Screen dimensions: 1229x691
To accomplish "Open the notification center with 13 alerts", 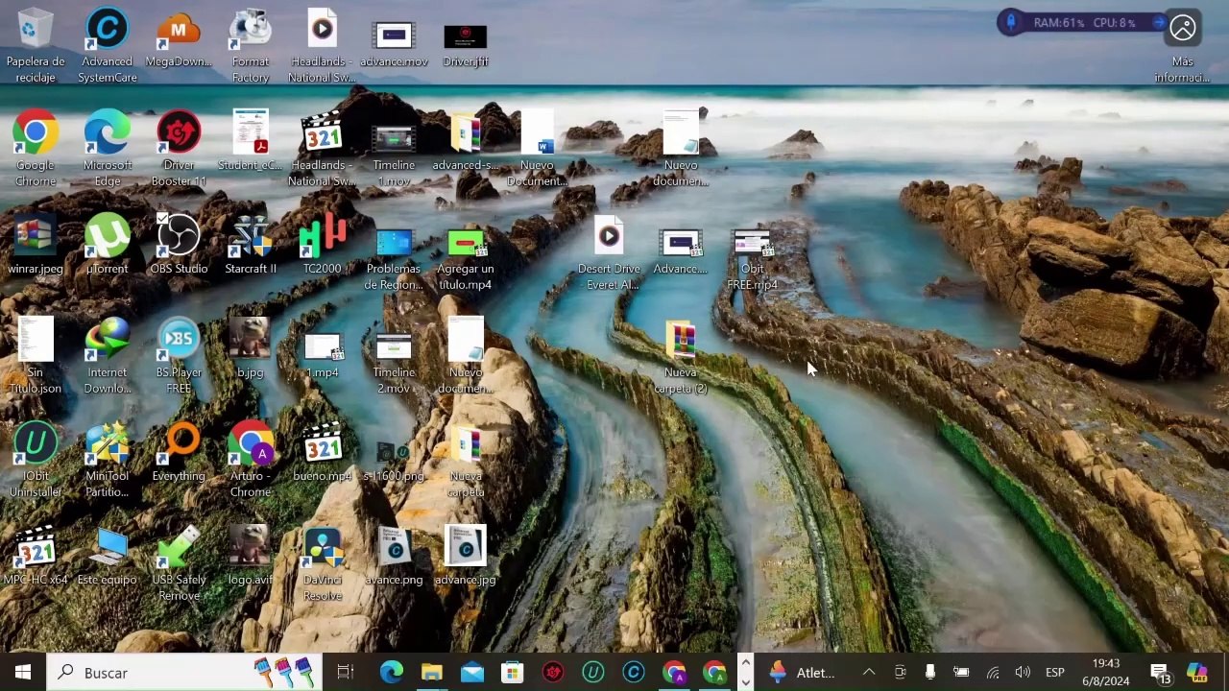I will [1161, 673].
